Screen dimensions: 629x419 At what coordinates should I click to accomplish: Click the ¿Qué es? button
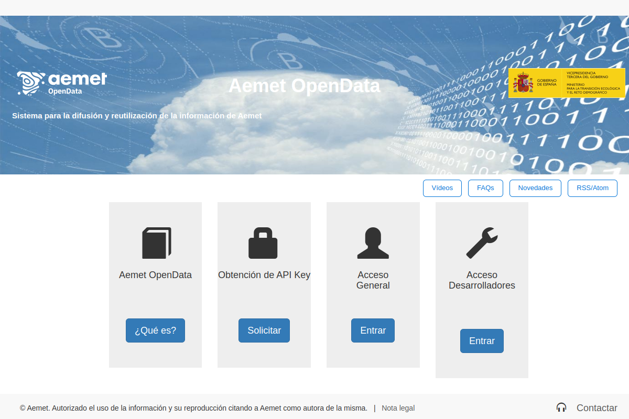tap(155, 330)
